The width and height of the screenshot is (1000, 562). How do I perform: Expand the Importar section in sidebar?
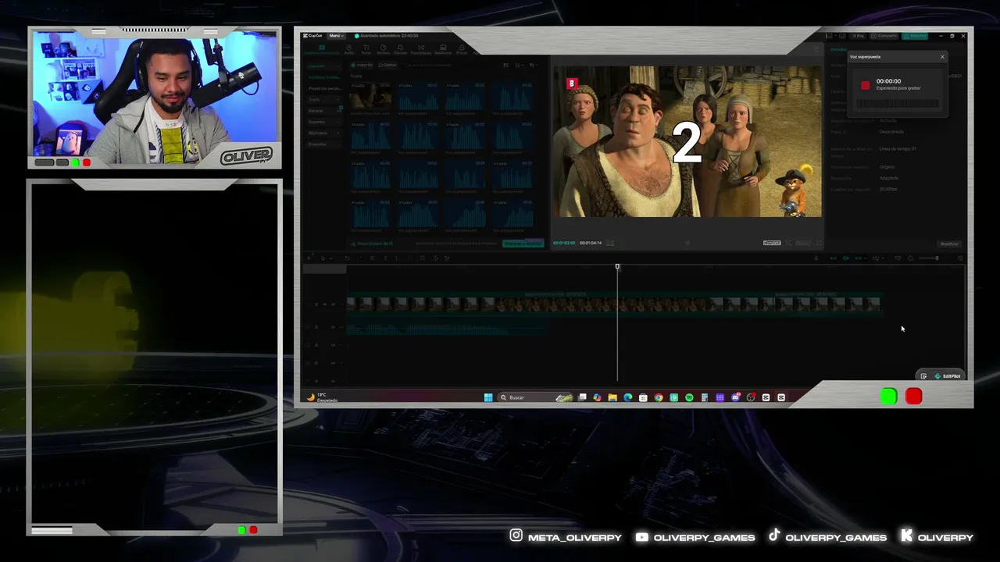(x=323, y=66)
